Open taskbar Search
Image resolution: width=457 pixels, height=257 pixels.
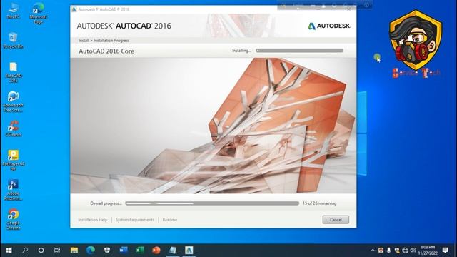[x=25, y=251]
